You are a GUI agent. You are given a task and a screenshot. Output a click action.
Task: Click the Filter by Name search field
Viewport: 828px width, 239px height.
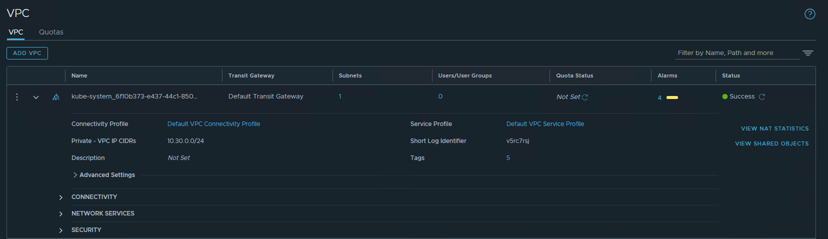736,53
